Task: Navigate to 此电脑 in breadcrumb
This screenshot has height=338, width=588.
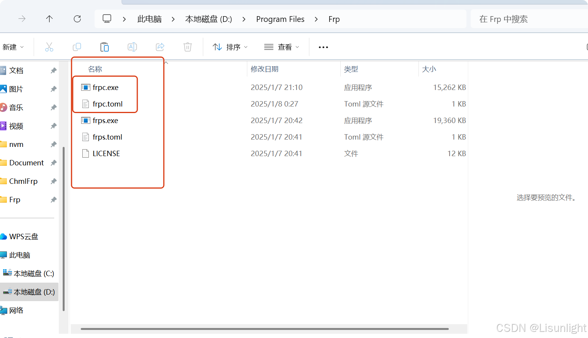Action: point(149,19)
